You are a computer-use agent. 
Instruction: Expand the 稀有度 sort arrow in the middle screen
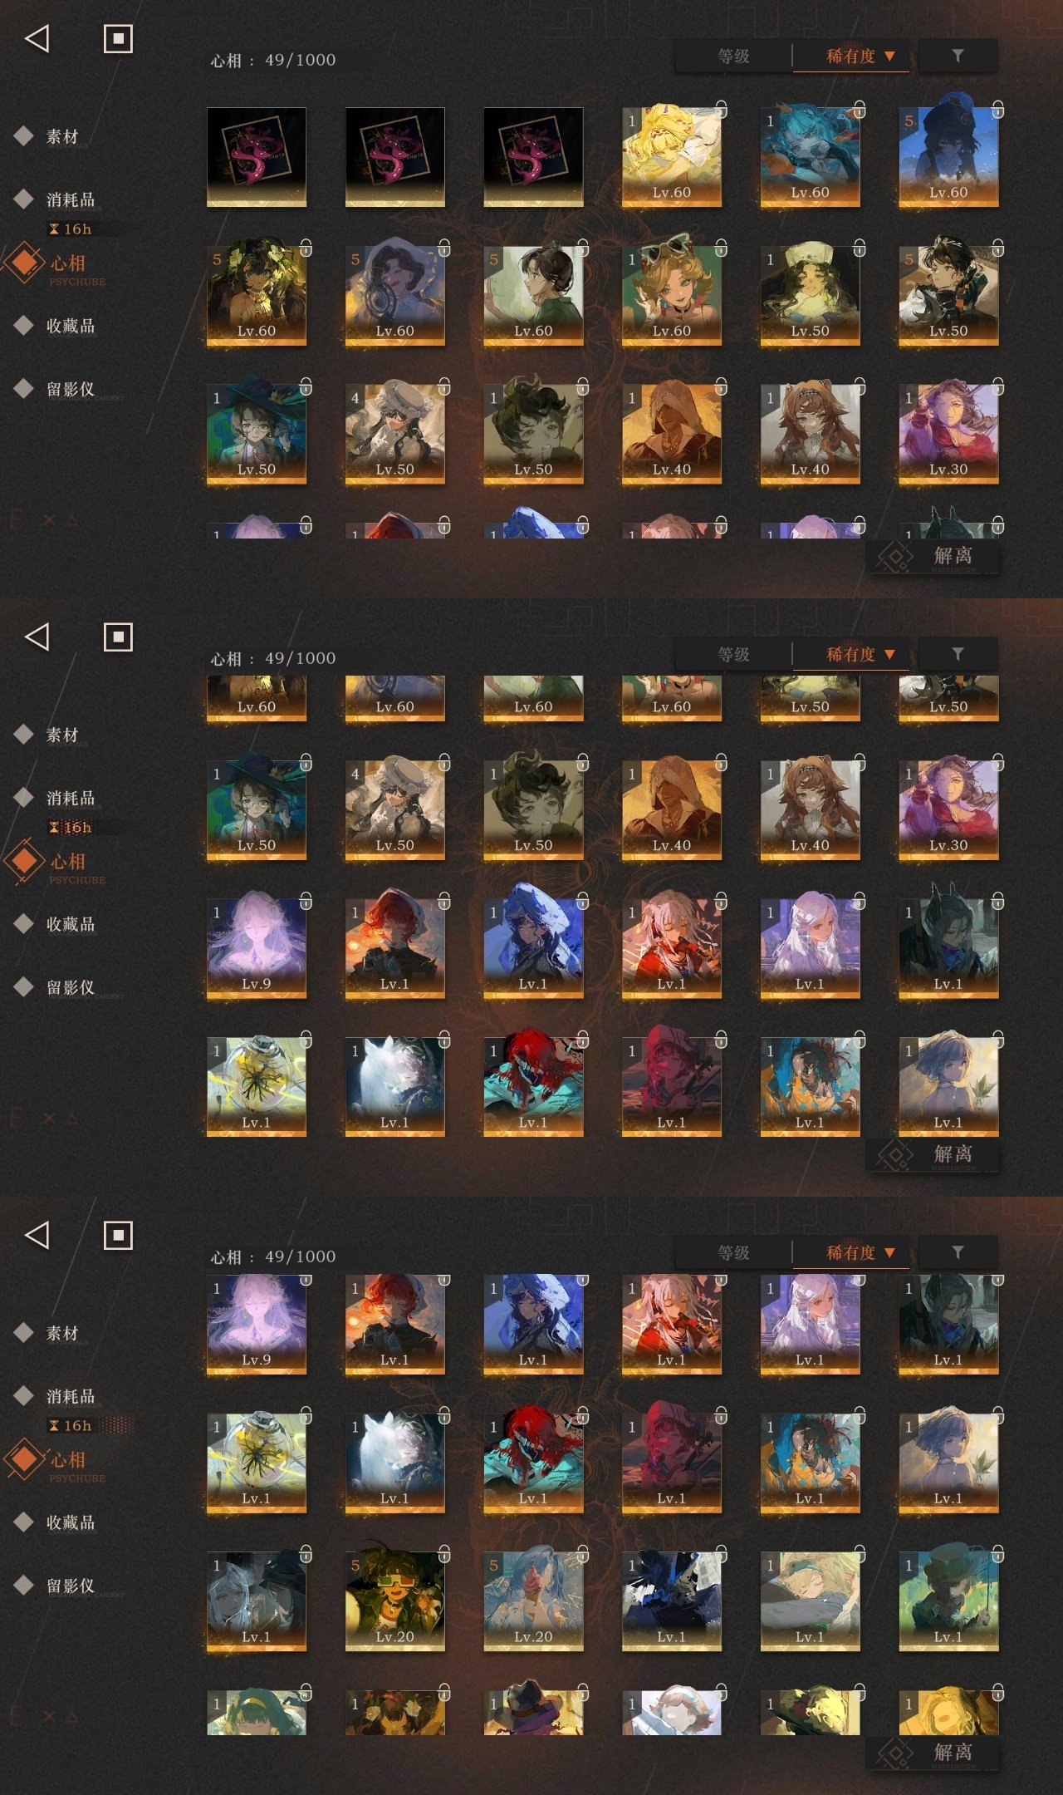[x=889, y=654]
